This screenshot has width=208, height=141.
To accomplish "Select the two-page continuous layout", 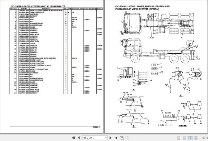I will tap(196, 138).
